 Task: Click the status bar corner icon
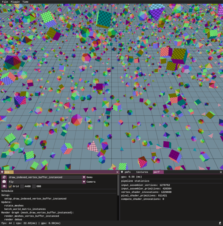click(x=220, y=223)
